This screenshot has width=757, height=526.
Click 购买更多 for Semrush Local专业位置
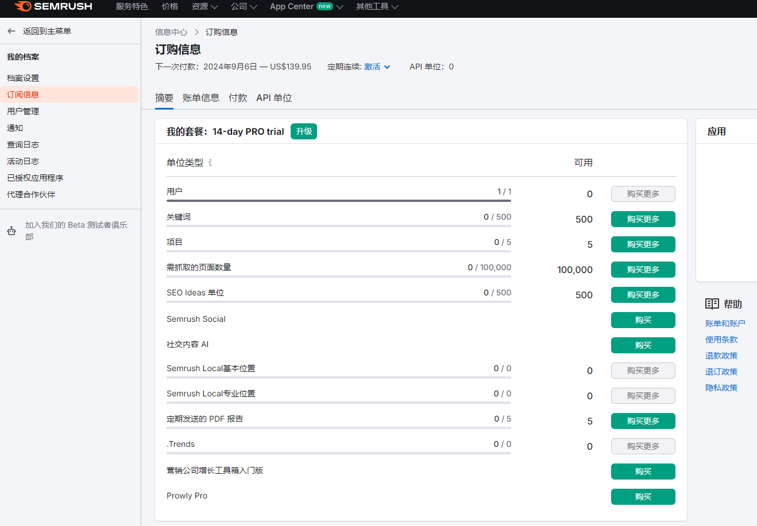click(x=643, y=396)
